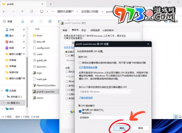Click the Paste icon in Explorer toolbar
Screen dimensions: 182x133
(41, 21)
